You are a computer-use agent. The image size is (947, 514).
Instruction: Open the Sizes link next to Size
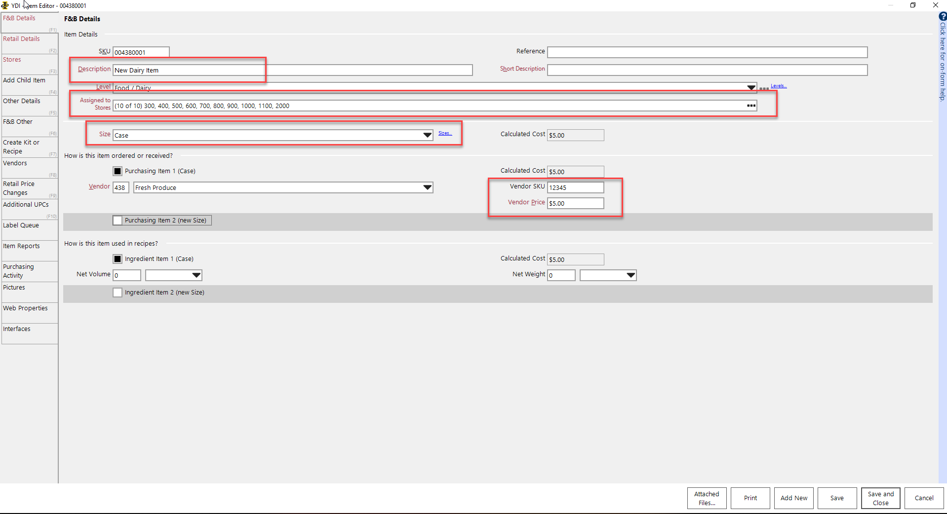coord(445,133)
